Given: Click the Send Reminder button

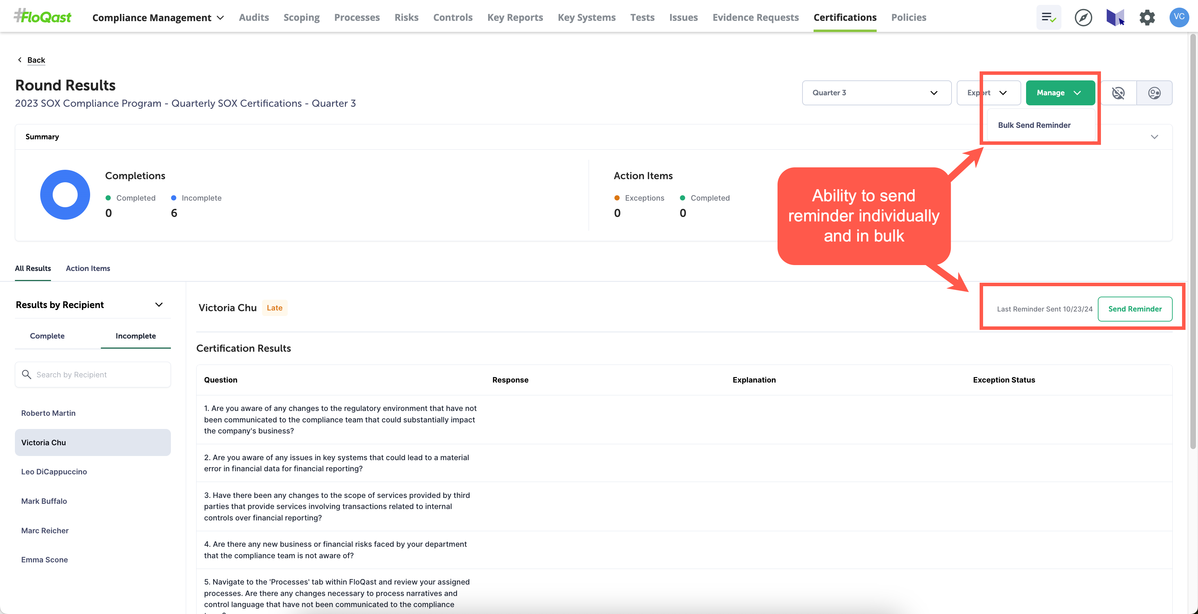Looking at the screenshot, I should pos(1135,309).
